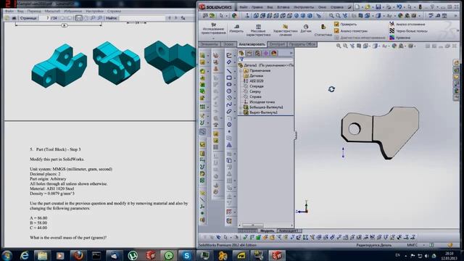Open the DimXpertManager panel tab

click(x=266, y=53)
